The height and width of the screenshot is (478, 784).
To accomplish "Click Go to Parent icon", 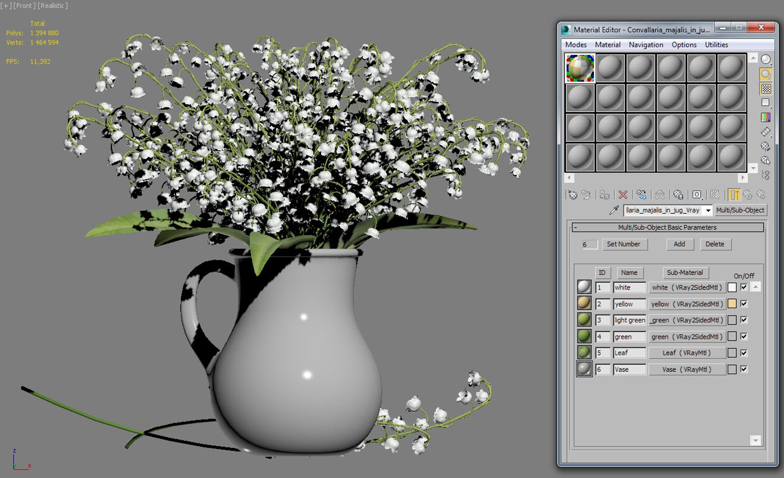I will click(748, 195).
